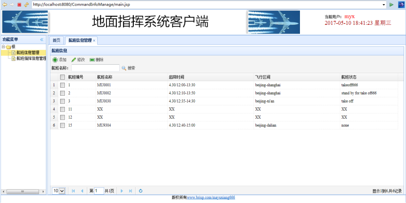Switch to the 航班信息管理 tab

[80, 40]
